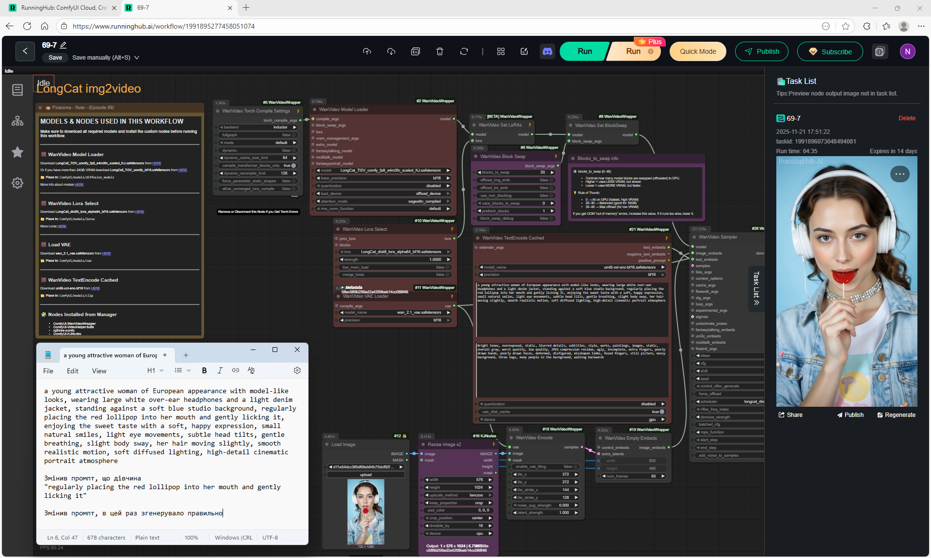
Task: Click pencil icon to rename workflow 69-7
Action: (x=63, y=45)
